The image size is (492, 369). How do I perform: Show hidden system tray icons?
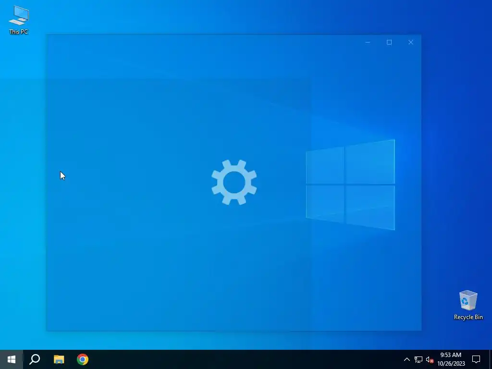[x=406, y=359]
